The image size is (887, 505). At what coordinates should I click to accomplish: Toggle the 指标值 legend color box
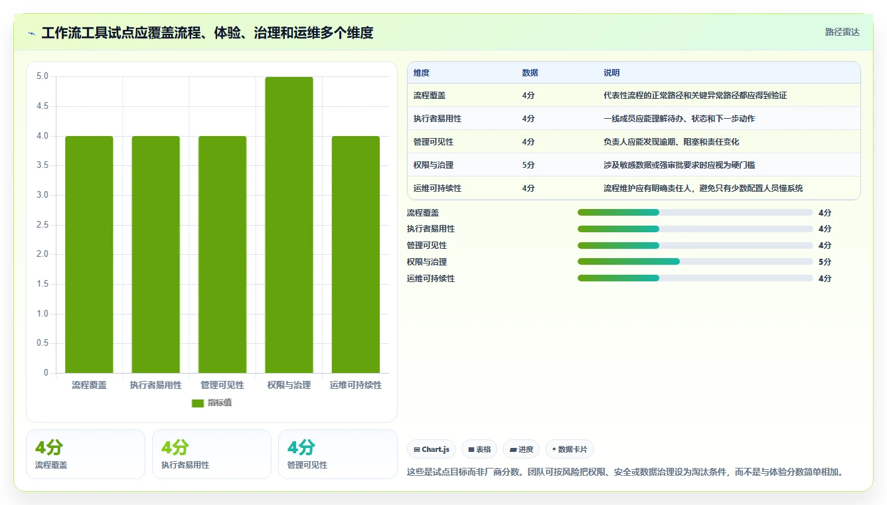coord(197,403)
